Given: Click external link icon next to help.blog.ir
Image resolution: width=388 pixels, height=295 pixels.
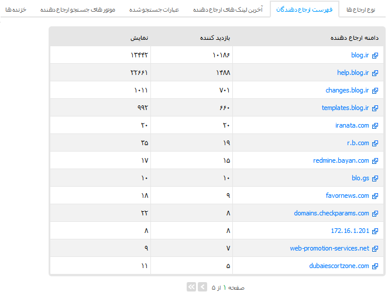Looking at the screenshot, I should [x=375, y=73].
